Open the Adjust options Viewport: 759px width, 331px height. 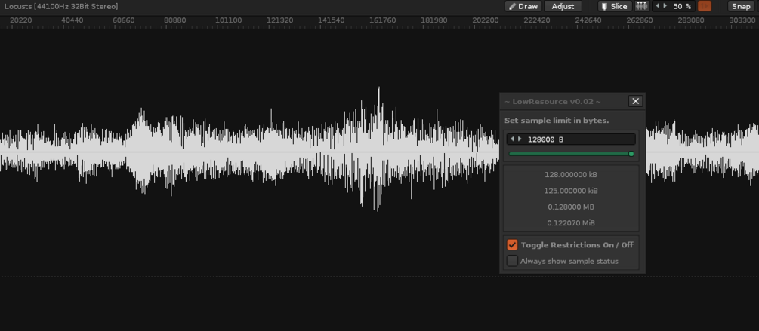pos(563,6)
